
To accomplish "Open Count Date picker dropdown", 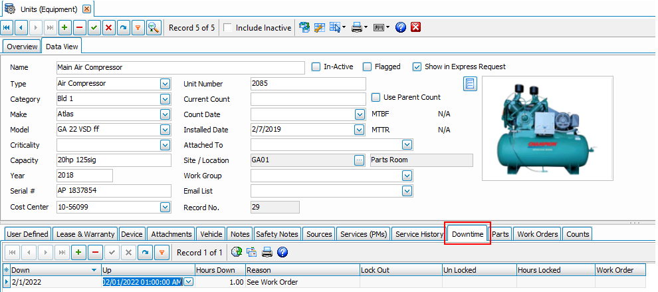I will (359, 114).
